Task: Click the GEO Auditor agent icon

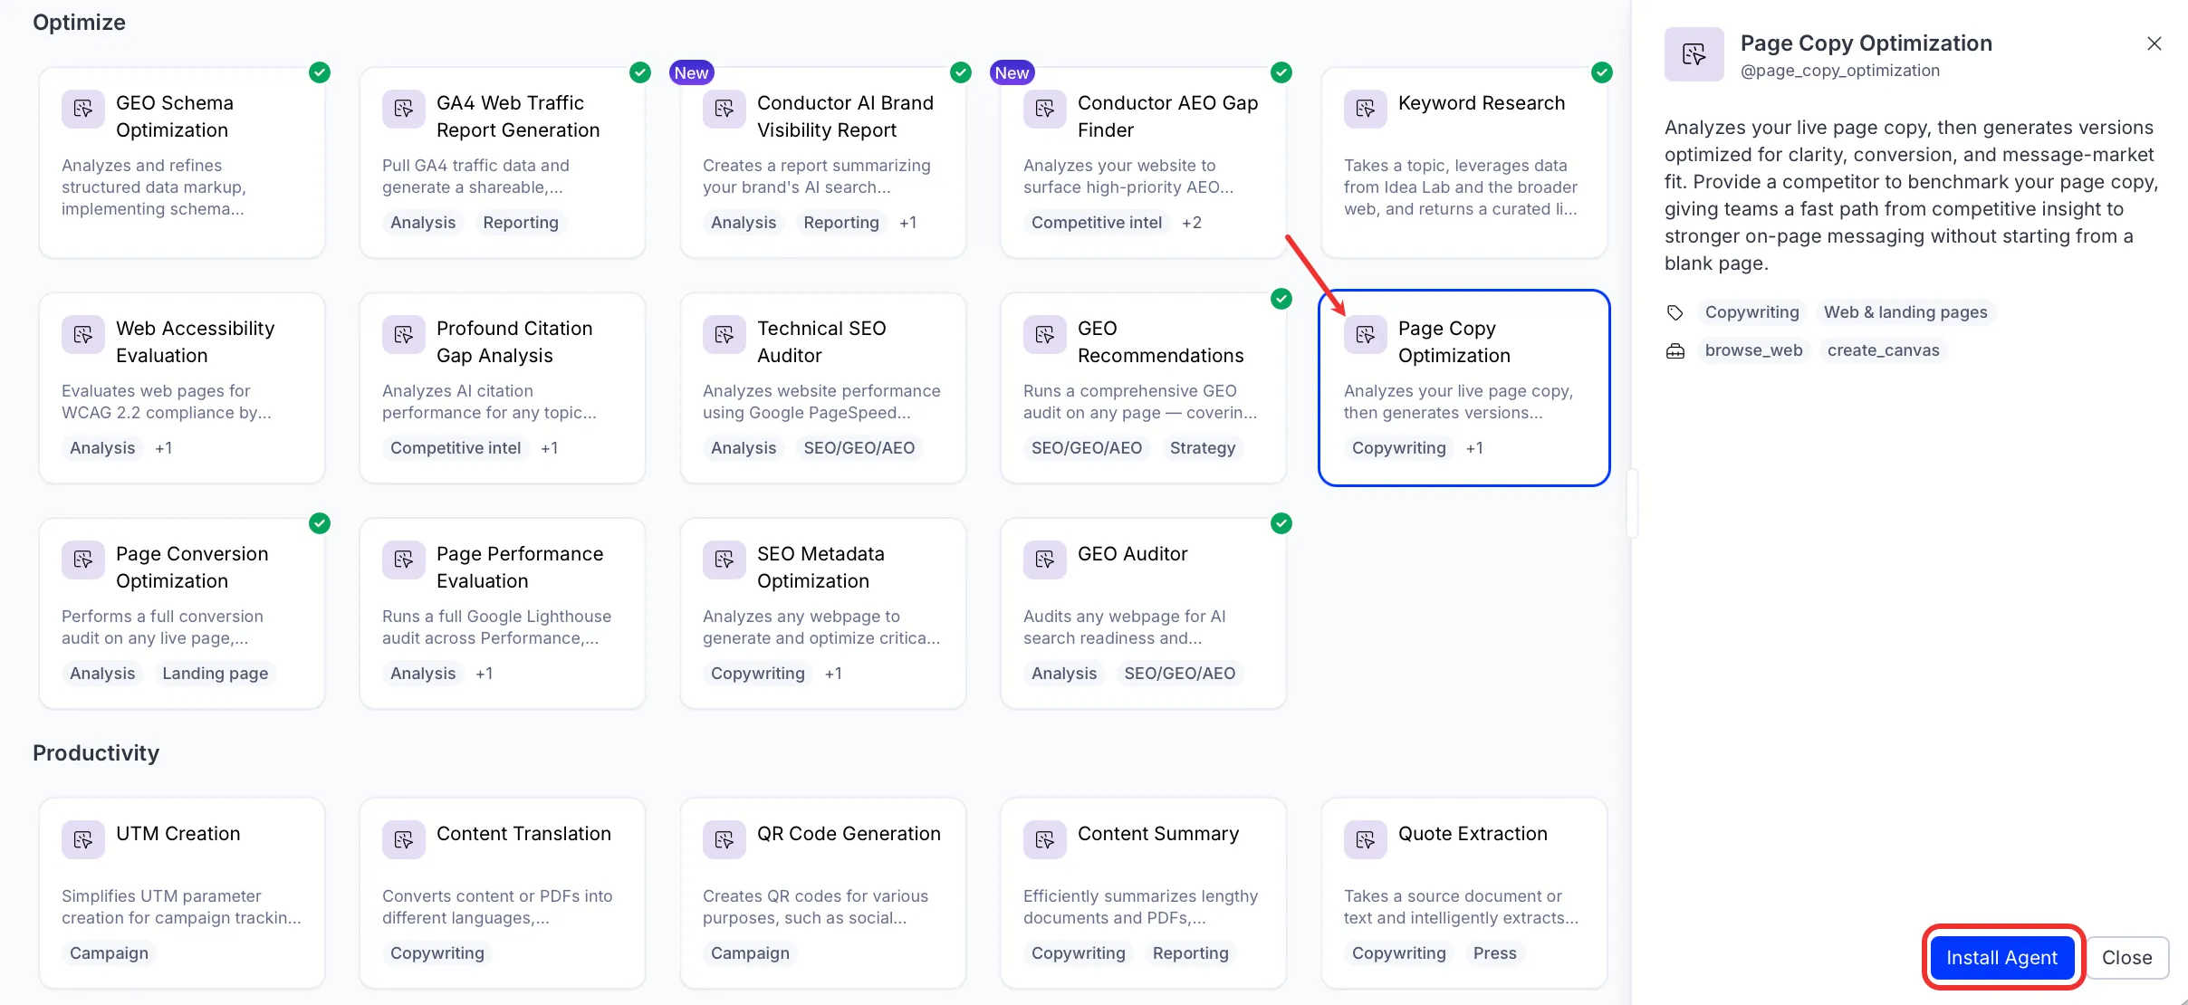Action: click(1044, 560)
